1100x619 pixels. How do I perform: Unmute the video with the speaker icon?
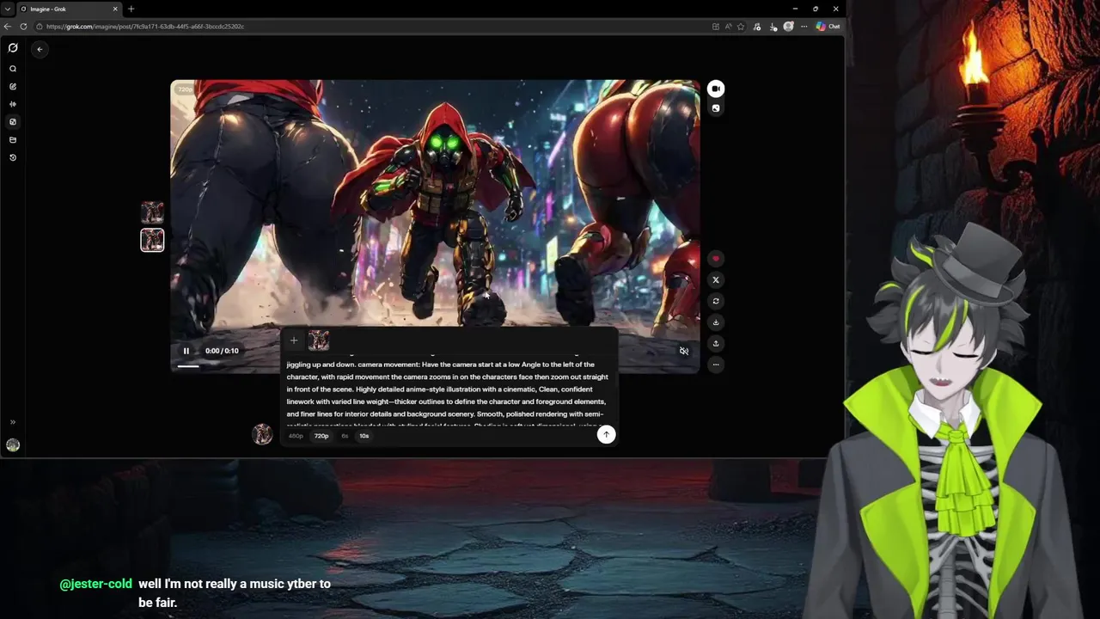pos(684,351)
